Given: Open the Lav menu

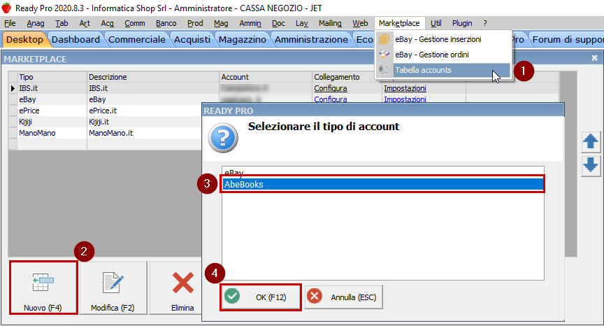Looking at the screenshot, I should tap(301, 23).
